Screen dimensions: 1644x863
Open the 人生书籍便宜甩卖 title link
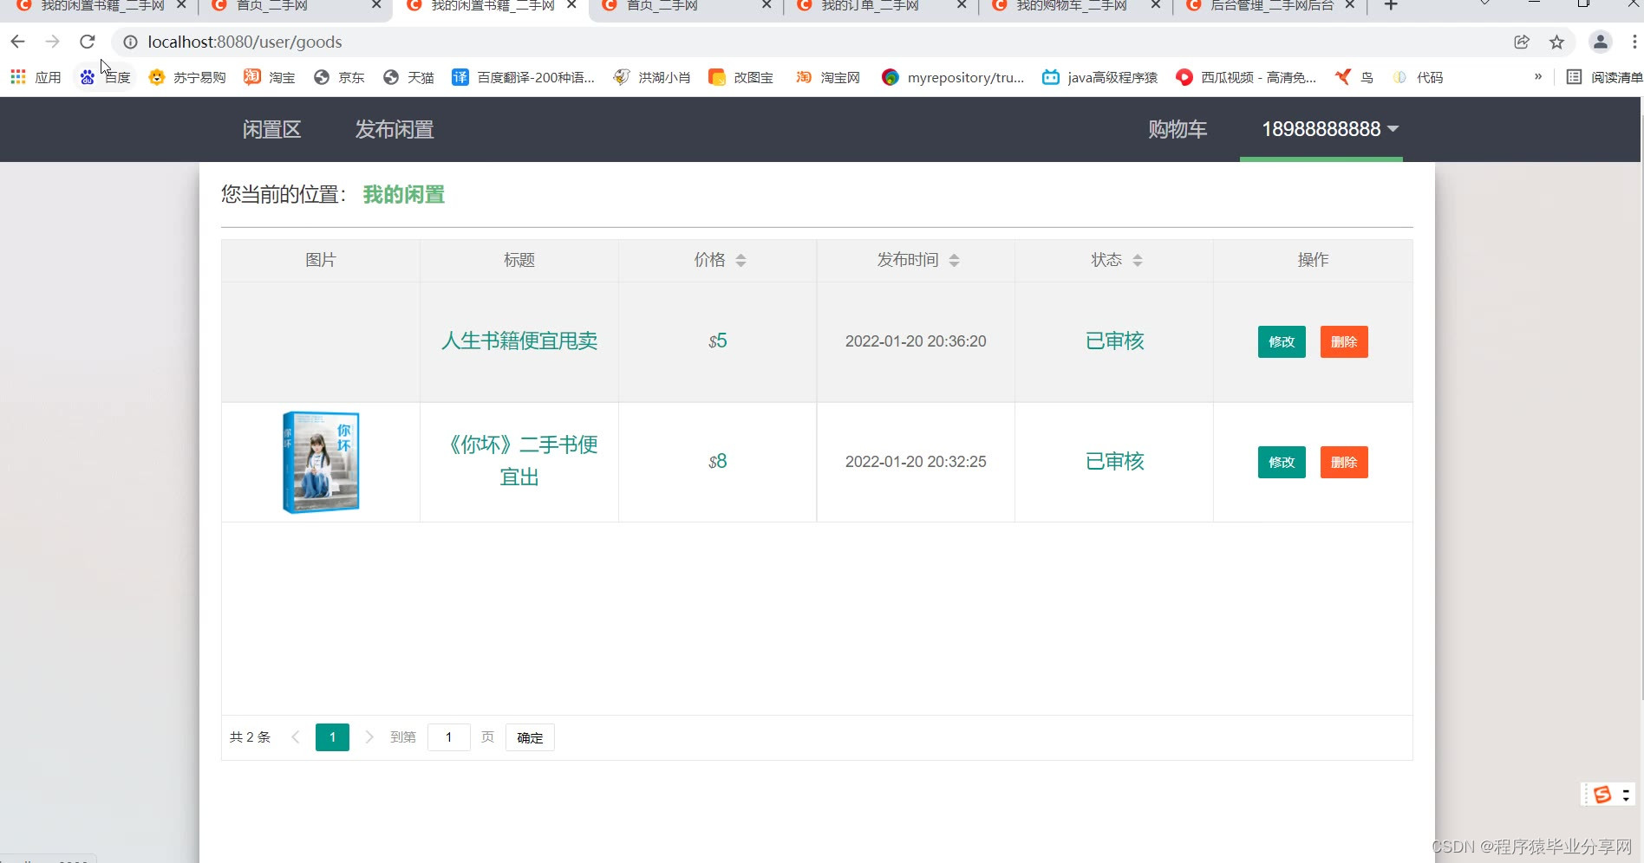click(519, 341)
